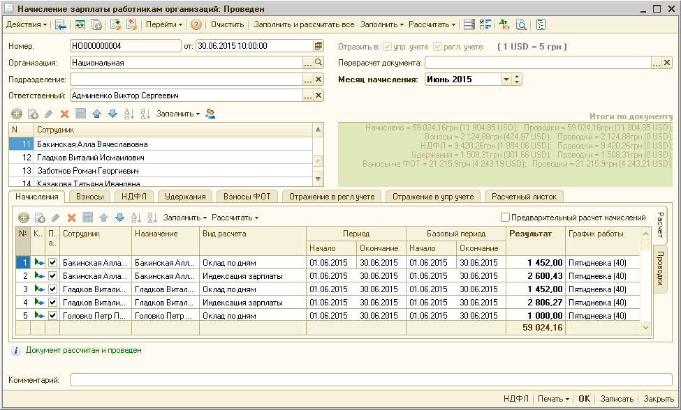Image resolution: width=681 pixels, height=410 pixels.
Task: Click the employee selection icon beside upper Заполнить
Action: point(210,114)
